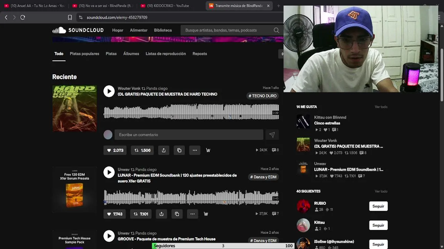Open Cinco estrellas liked track in sidebar

pos(327,123)
